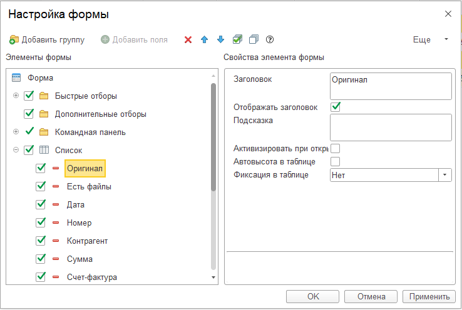Uncheck the Контрагент column checkbox

tap(41, 240)
